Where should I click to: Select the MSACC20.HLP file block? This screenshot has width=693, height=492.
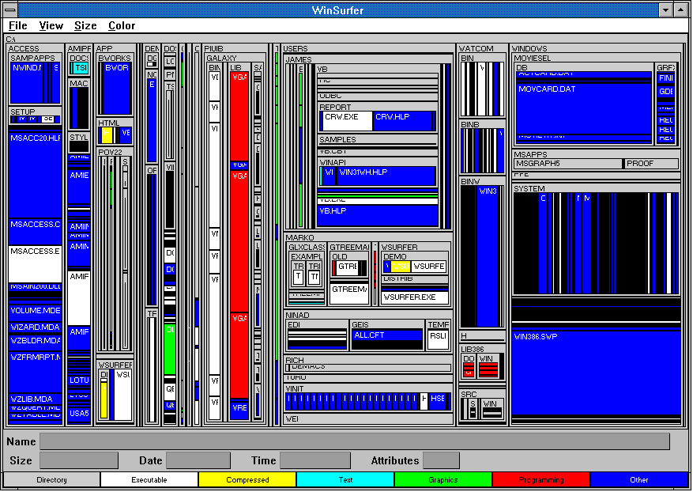tap(36, 176)
